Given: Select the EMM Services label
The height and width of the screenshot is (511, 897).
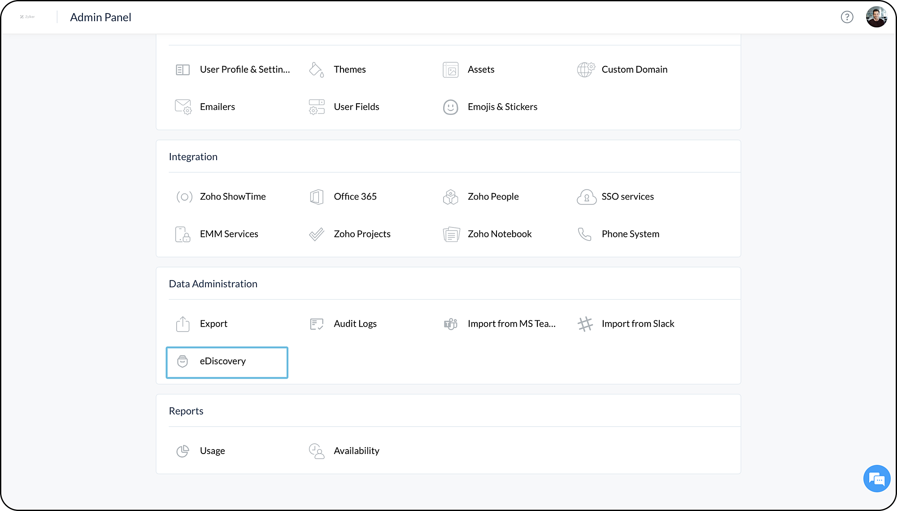Looking at the screenshot, I should pos(229,234).
